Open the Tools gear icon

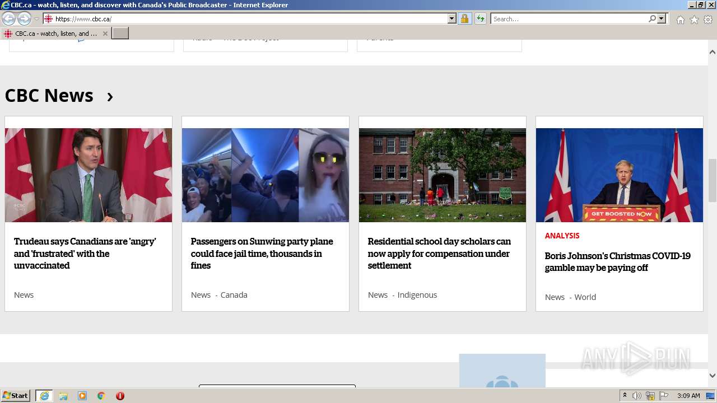(x=708, y=20)
